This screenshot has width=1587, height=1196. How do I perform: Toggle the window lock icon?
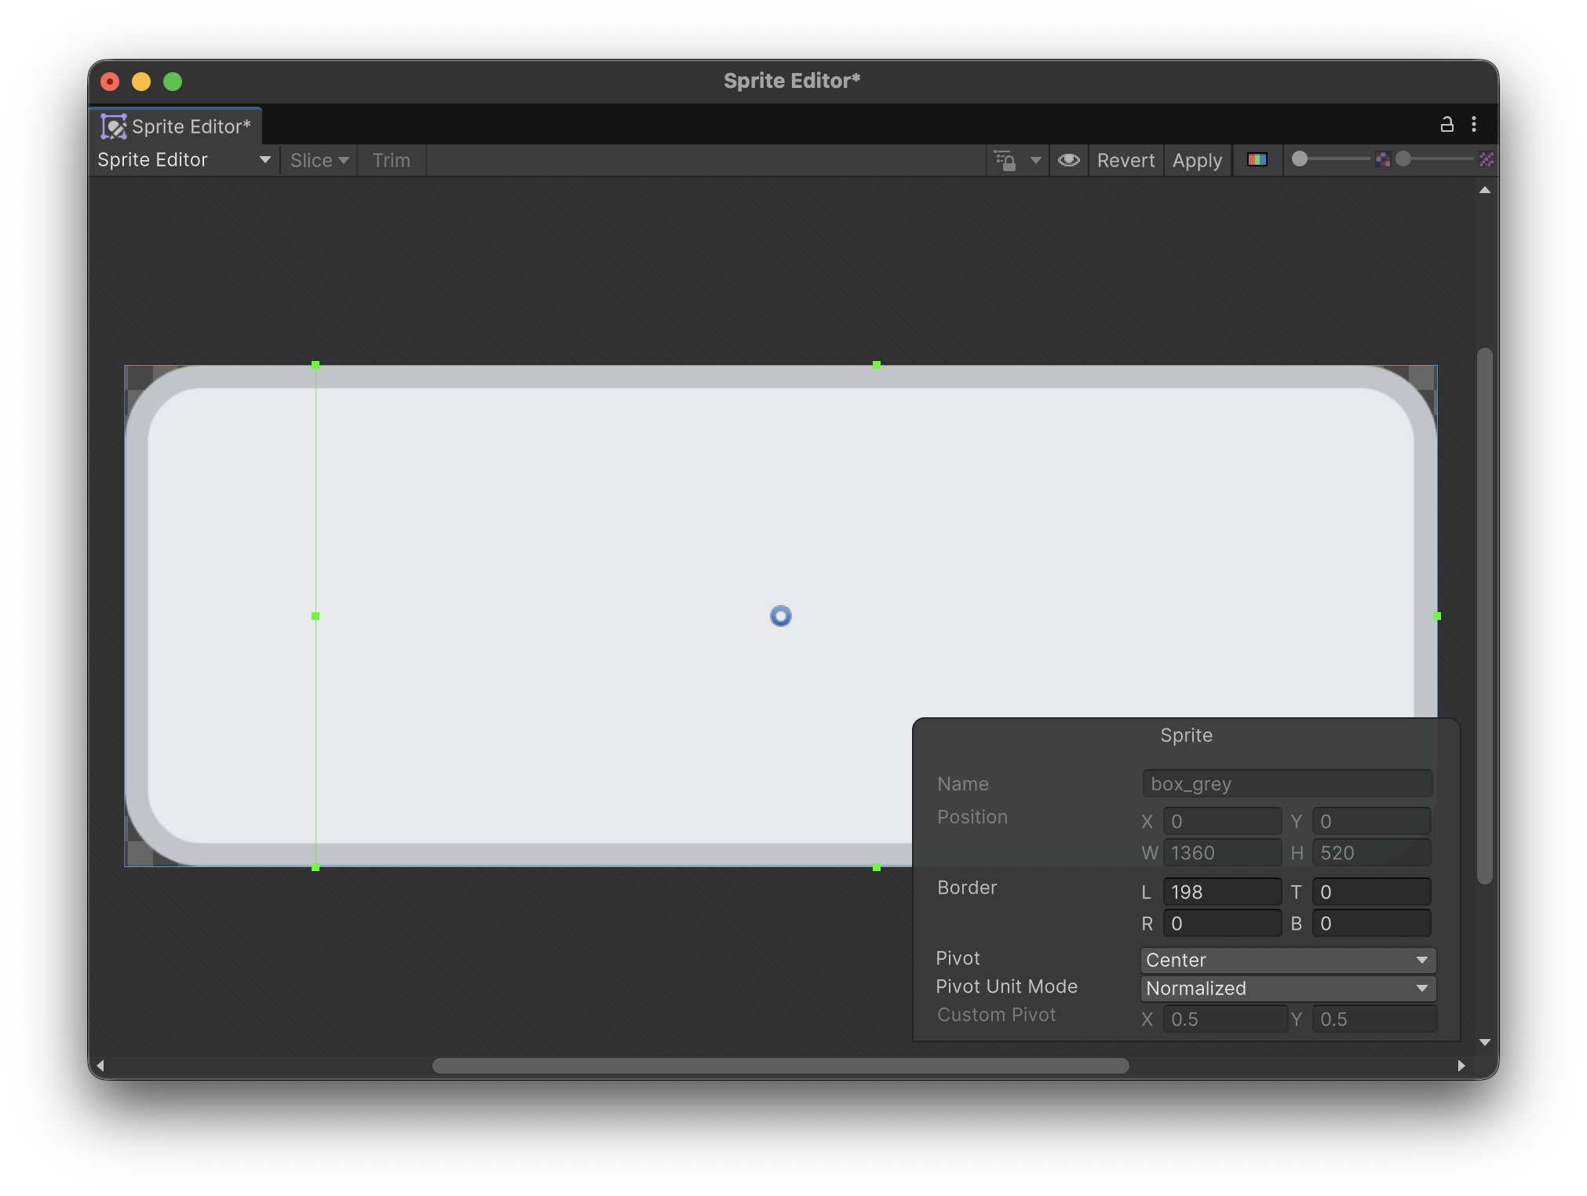1447,124
